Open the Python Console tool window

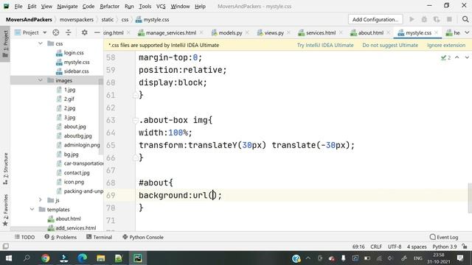(x=143, y=237)
